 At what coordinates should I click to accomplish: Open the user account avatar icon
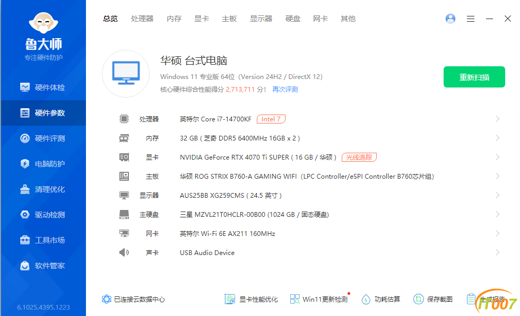pyautogui.click(x=450, y=19)
